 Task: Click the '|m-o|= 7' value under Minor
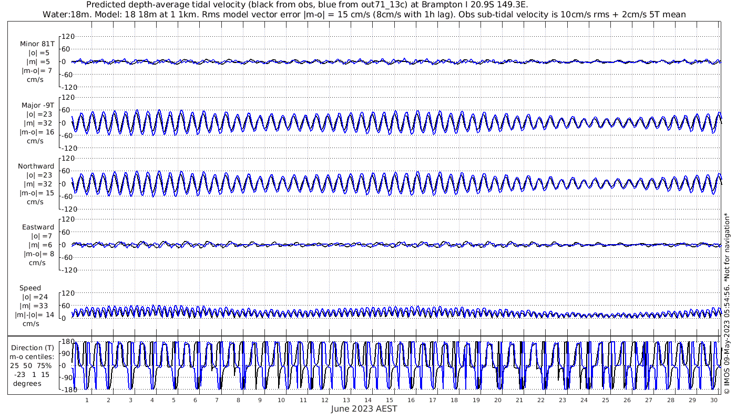pyautogui.click(x=36, y=71)
